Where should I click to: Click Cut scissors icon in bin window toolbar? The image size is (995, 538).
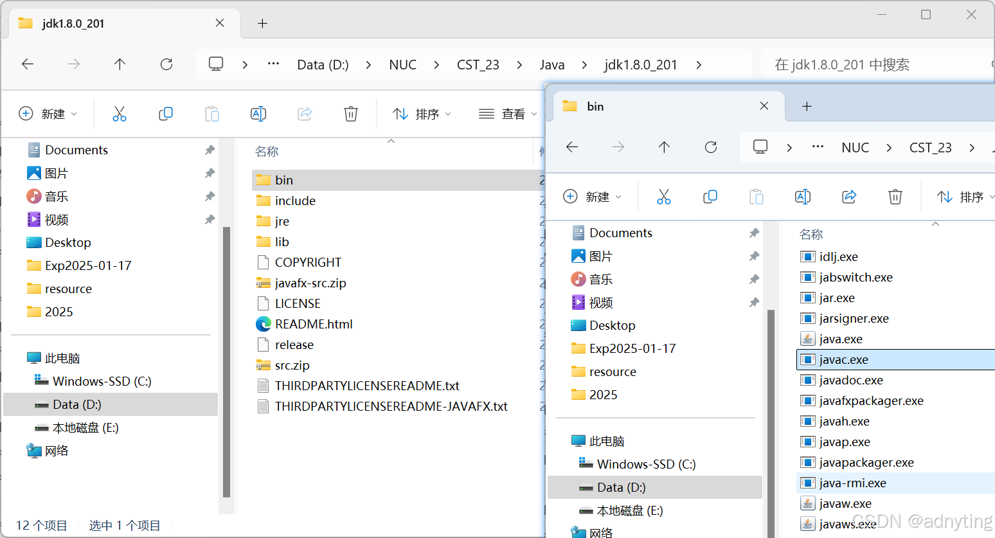pos(664,197)
